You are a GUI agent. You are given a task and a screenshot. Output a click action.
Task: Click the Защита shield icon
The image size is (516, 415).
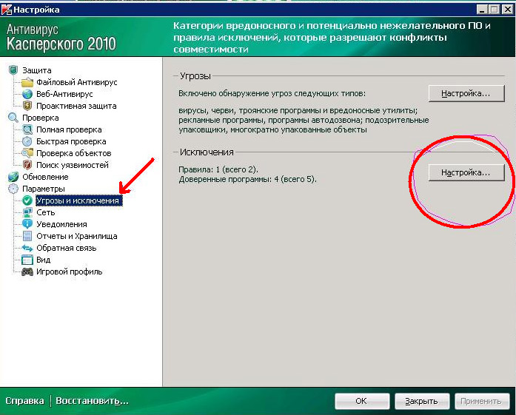pos(13,70)
